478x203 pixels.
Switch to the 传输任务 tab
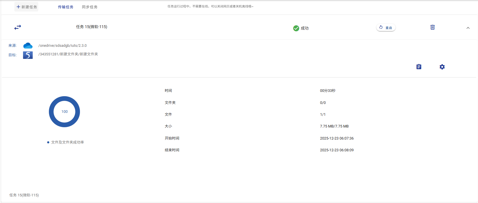coord(66,7)
